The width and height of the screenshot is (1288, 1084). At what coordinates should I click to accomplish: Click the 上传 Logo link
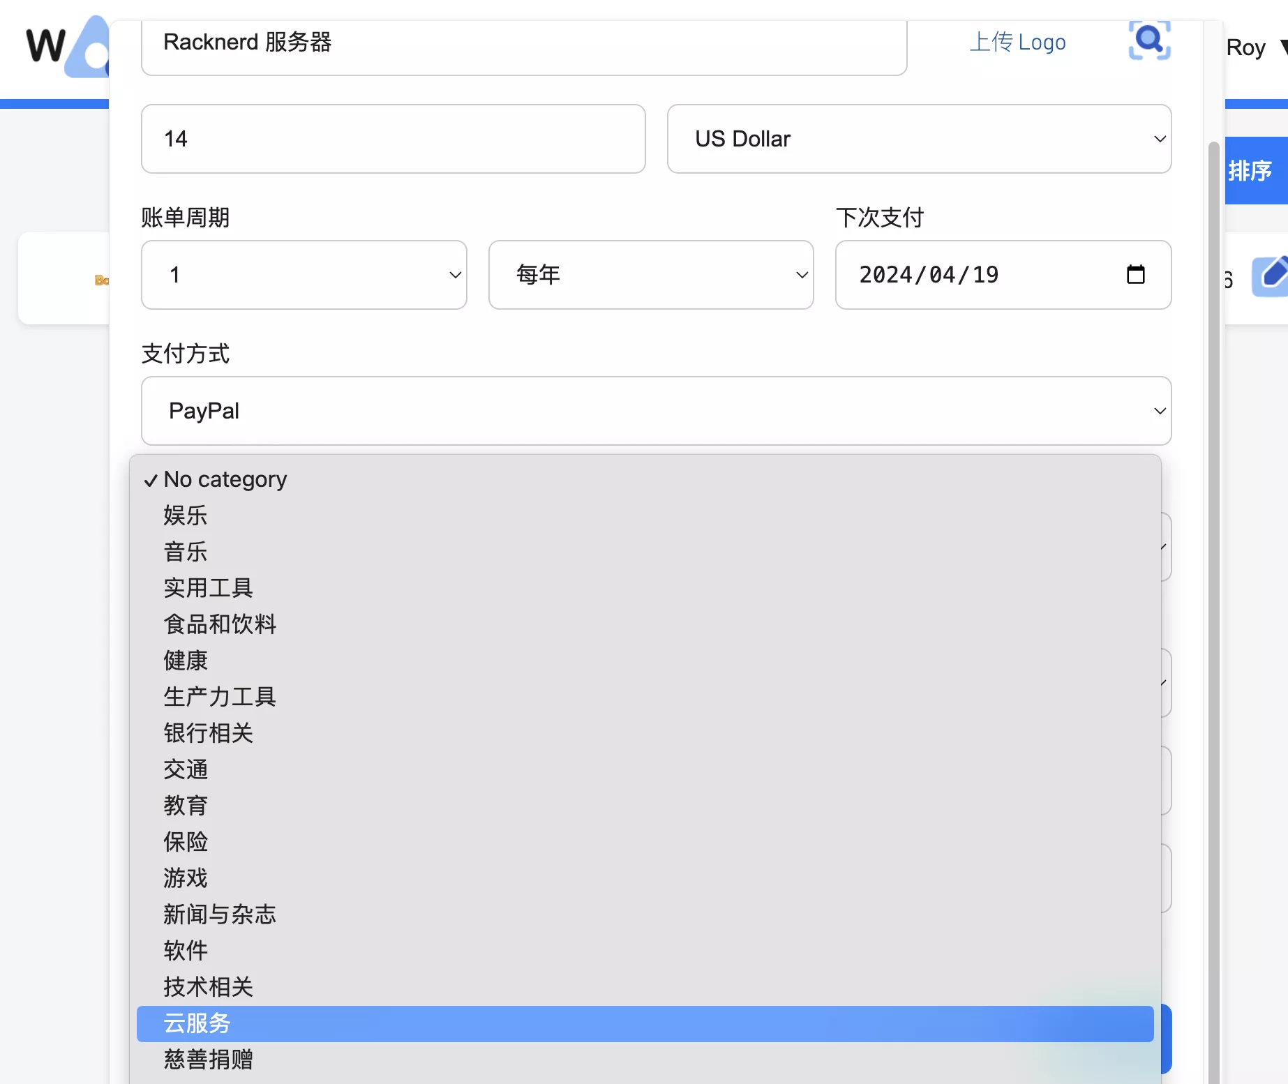[1017, 42]
